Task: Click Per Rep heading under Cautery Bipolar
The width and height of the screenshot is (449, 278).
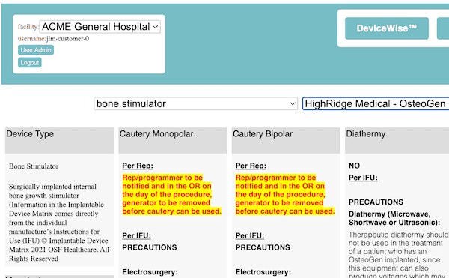Action: tap(251, 166)
